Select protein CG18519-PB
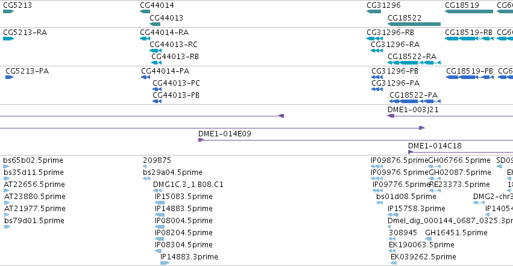 coord(470,71)
